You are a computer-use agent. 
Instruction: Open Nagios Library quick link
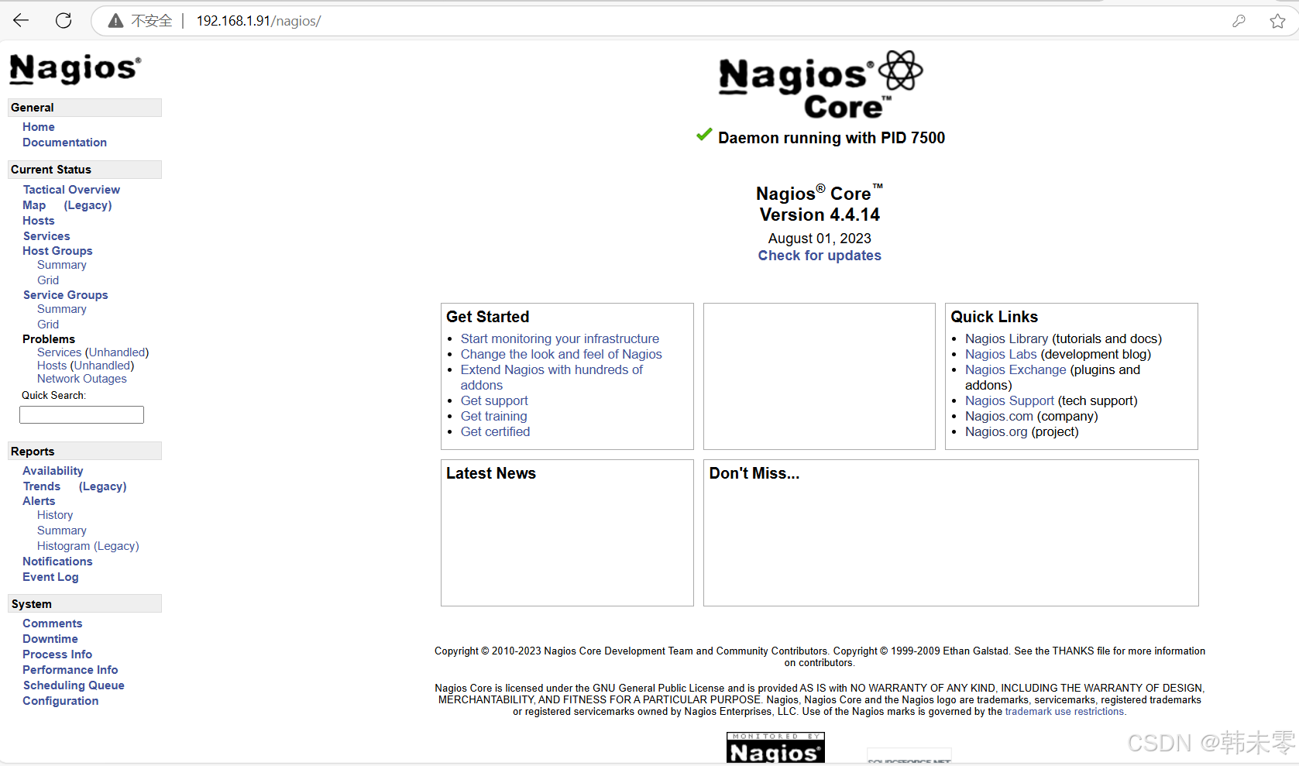1006,338
